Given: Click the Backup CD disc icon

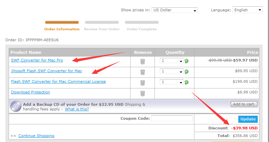Looking at the screenshot, I should (x=16, y=106).
